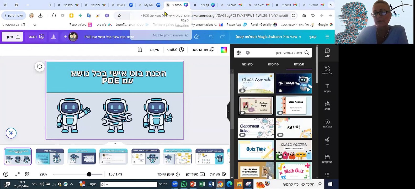Image resolution: width=415 pixels, height=189 pixels.
Task: Click the Present (הצגה) button
Action: (36, 37)
